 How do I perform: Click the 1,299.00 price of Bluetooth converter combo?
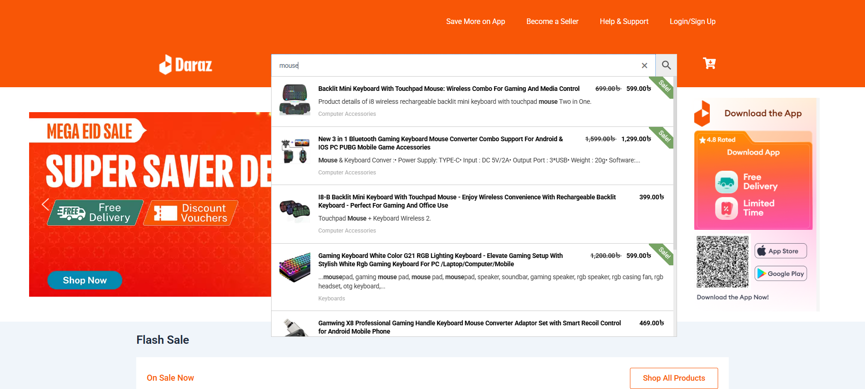tap(636, 139)
